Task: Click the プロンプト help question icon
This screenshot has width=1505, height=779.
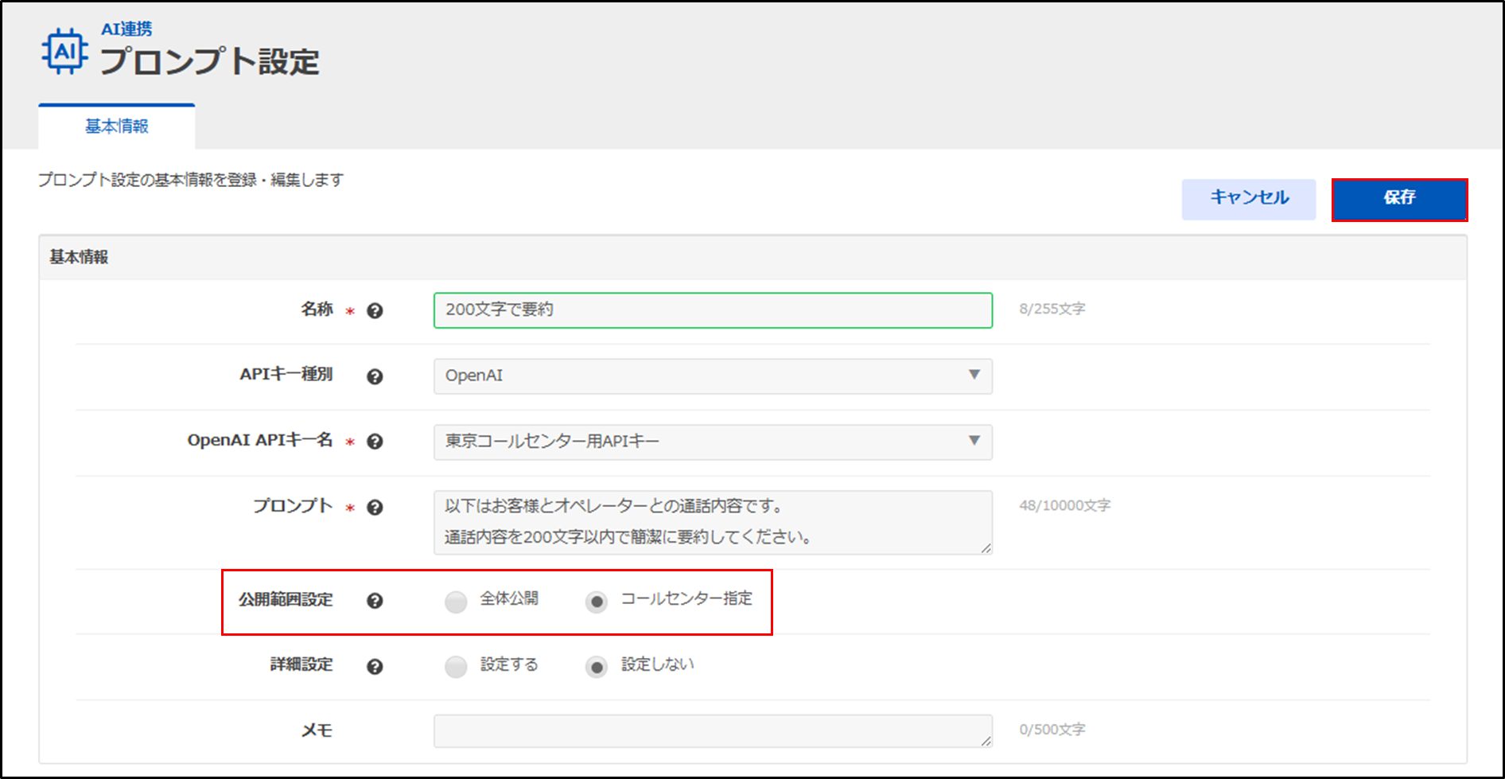Action: 375,508
